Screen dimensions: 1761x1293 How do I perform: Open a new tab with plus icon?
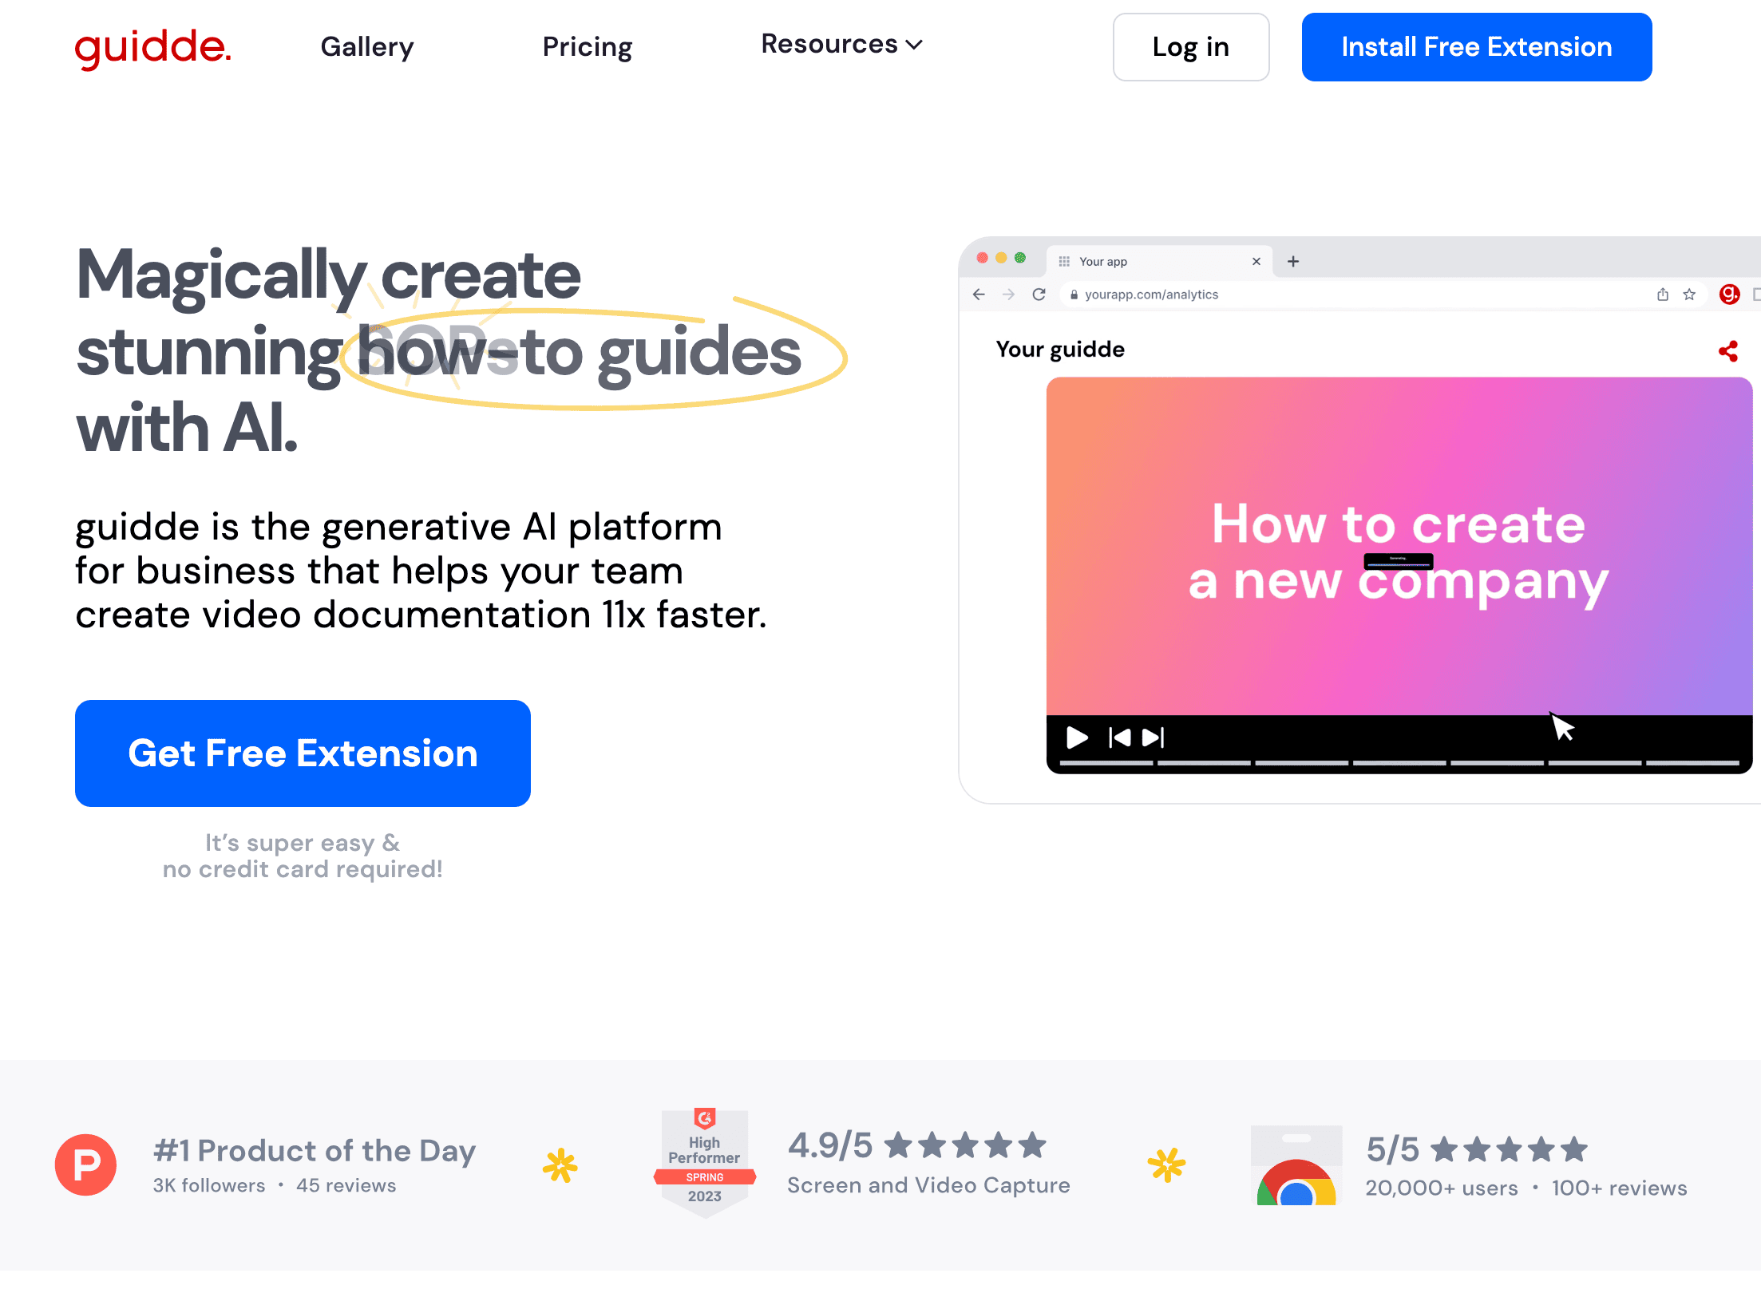(1293, 261)
